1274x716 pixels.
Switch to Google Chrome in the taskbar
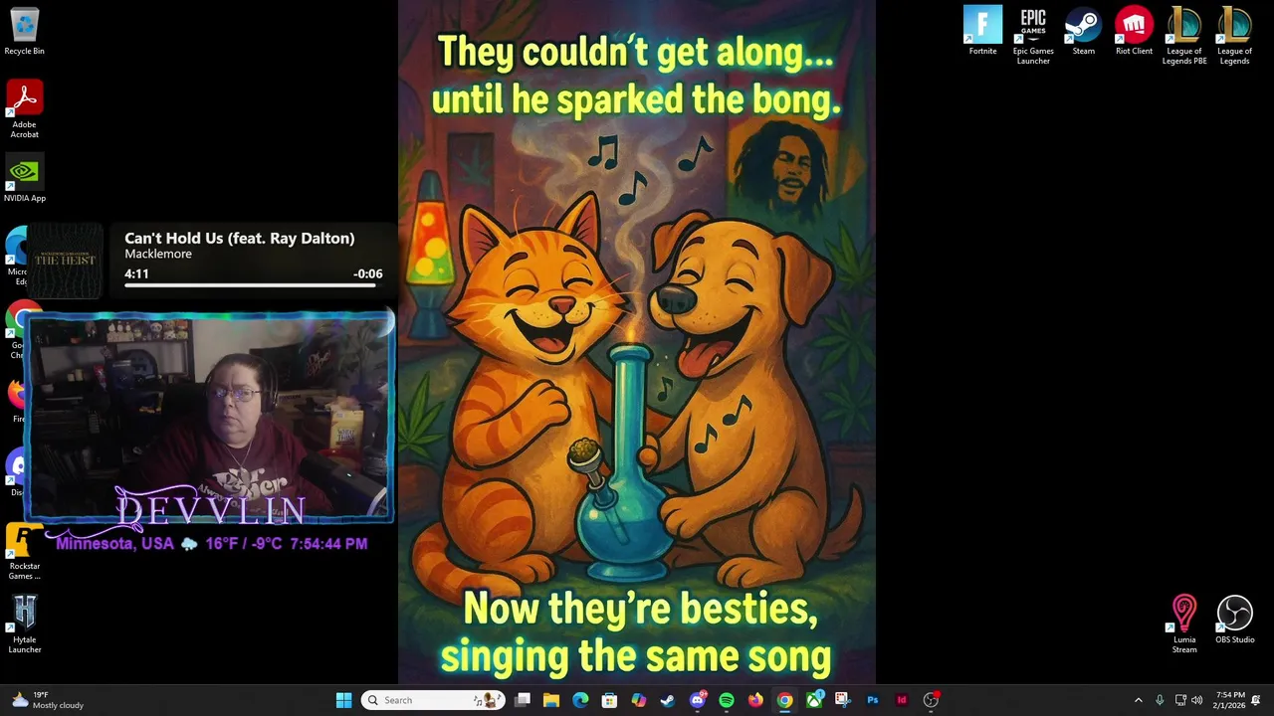[785, 700]
